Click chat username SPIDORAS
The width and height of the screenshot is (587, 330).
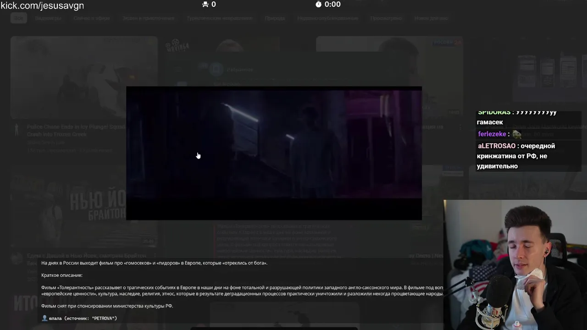(x=494, y=112)
